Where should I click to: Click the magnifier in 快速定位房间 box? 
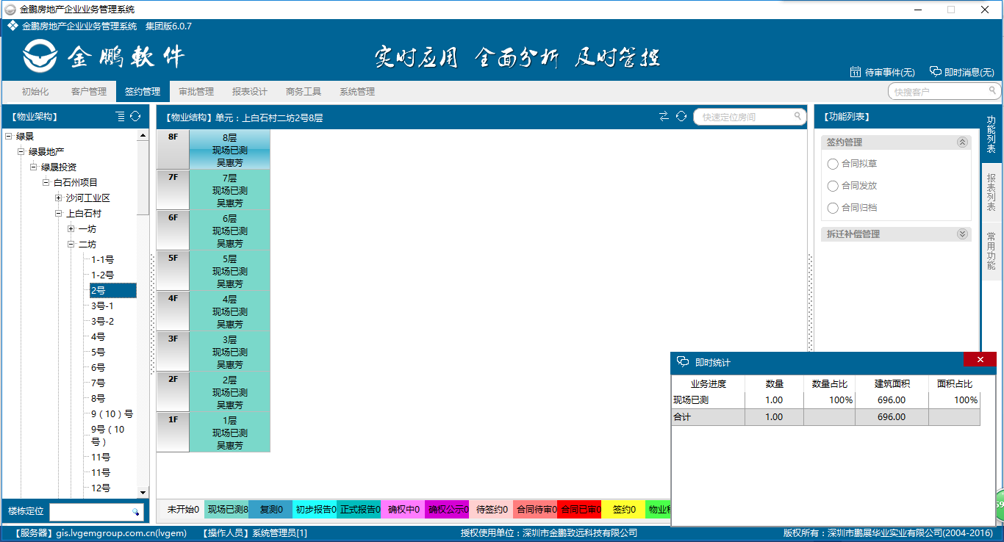[x=797, y=117]
